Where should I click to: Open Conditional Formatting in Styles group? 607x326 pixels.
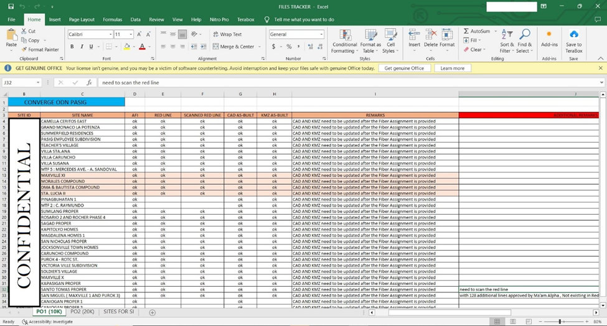(x=344, y=39)
